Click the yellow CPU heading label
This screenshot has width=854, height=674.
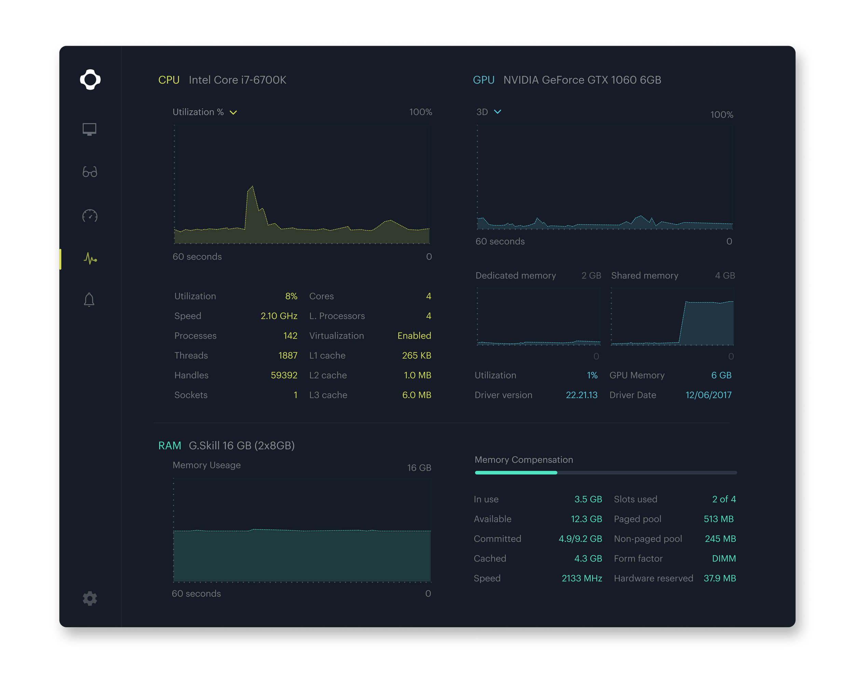pos(169,80)
